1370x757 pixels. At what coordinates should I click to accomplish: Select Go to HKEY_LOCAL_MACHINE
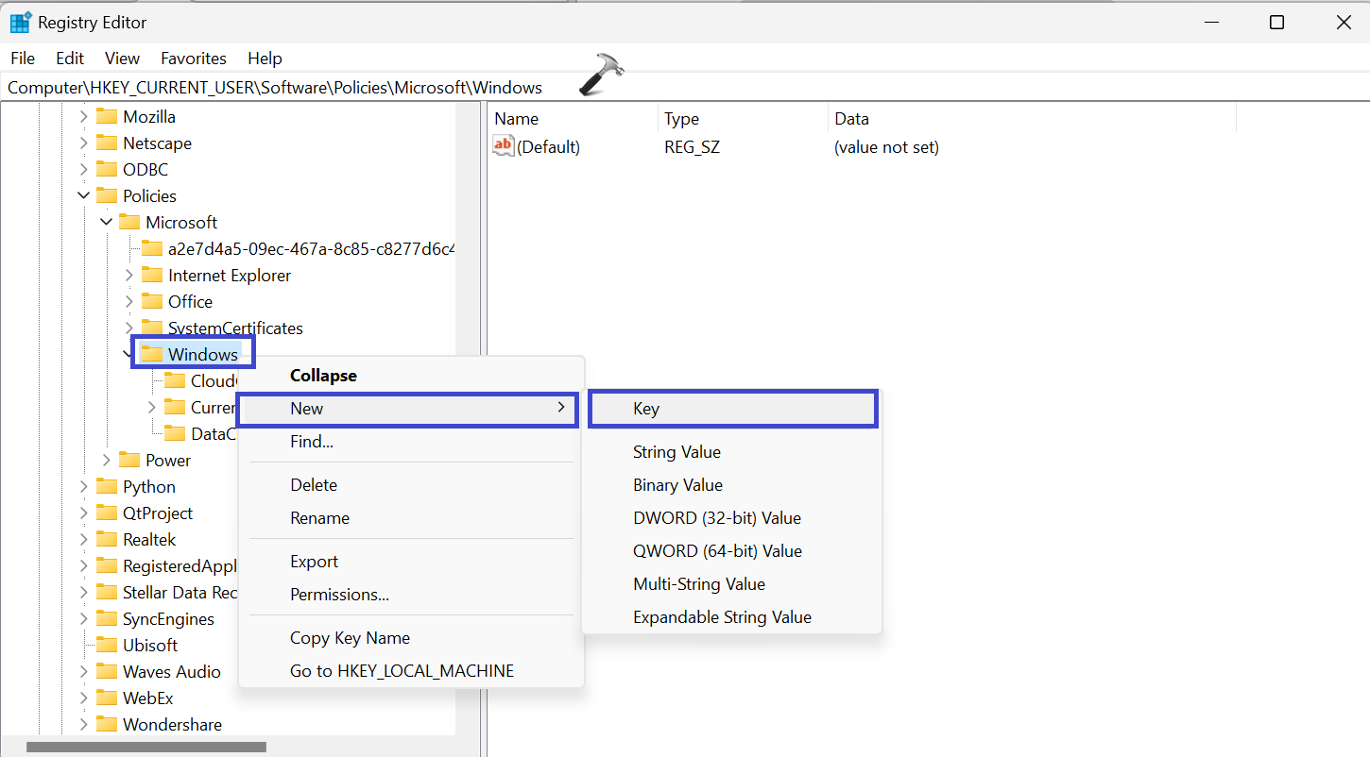(411, 671)
